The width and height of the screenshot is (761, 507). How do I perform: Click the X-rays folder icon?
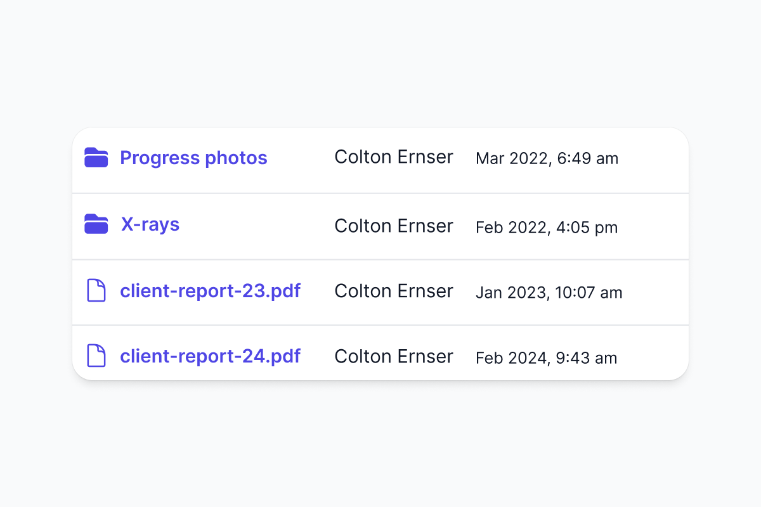(96, 224)
